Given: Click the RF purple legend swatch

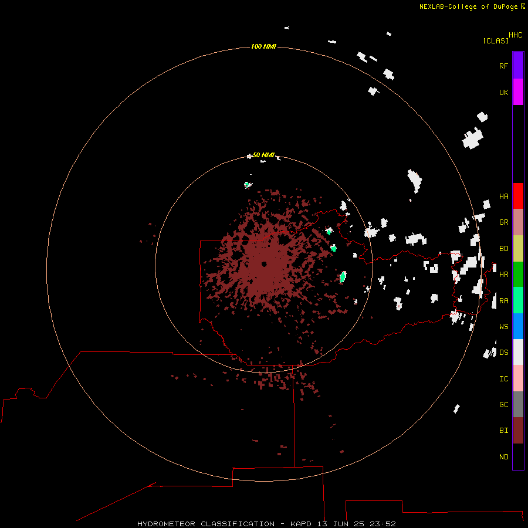Looking at the screenshot, I should point(518,66).
